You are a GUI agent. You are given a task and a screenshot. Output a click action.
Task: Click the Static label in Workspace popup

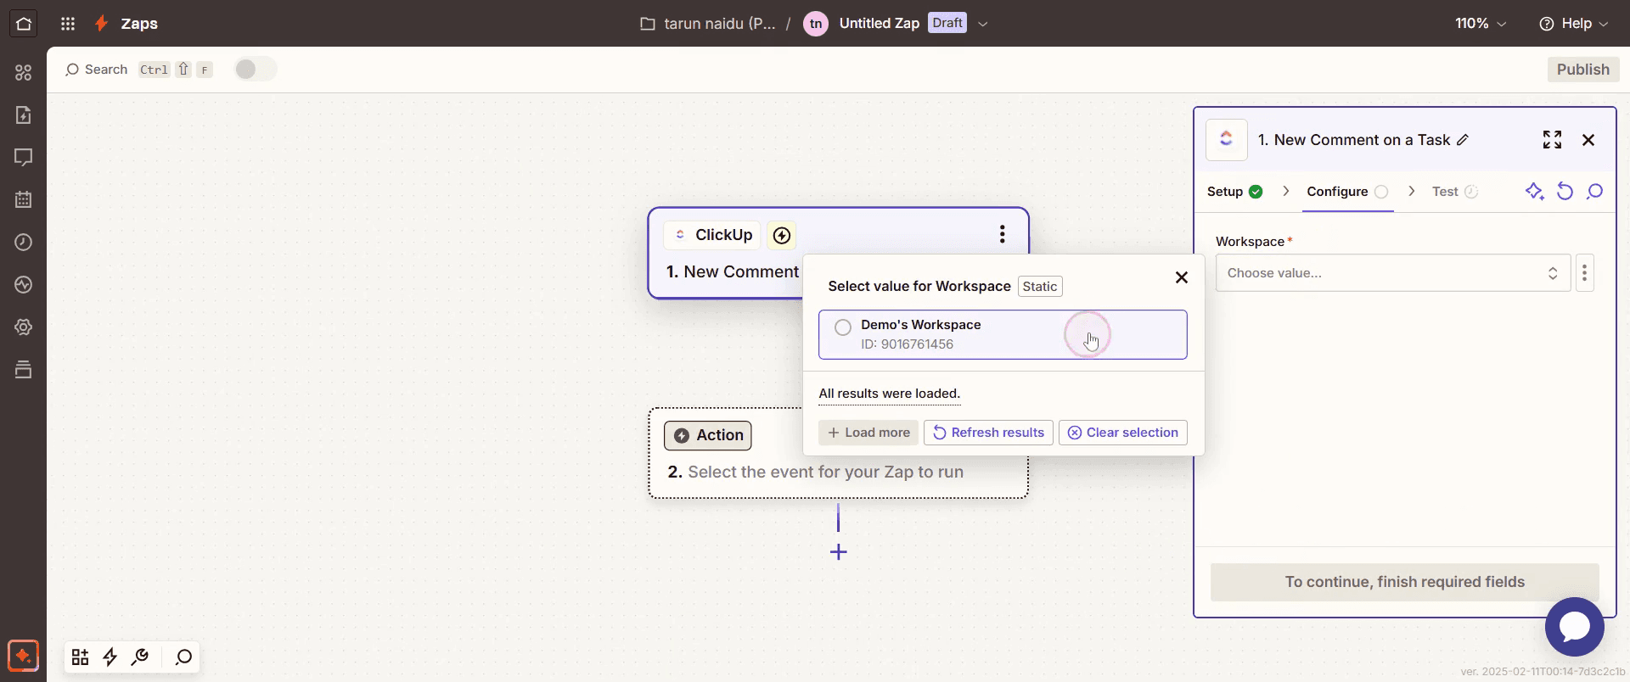(x=1040, y=287)
